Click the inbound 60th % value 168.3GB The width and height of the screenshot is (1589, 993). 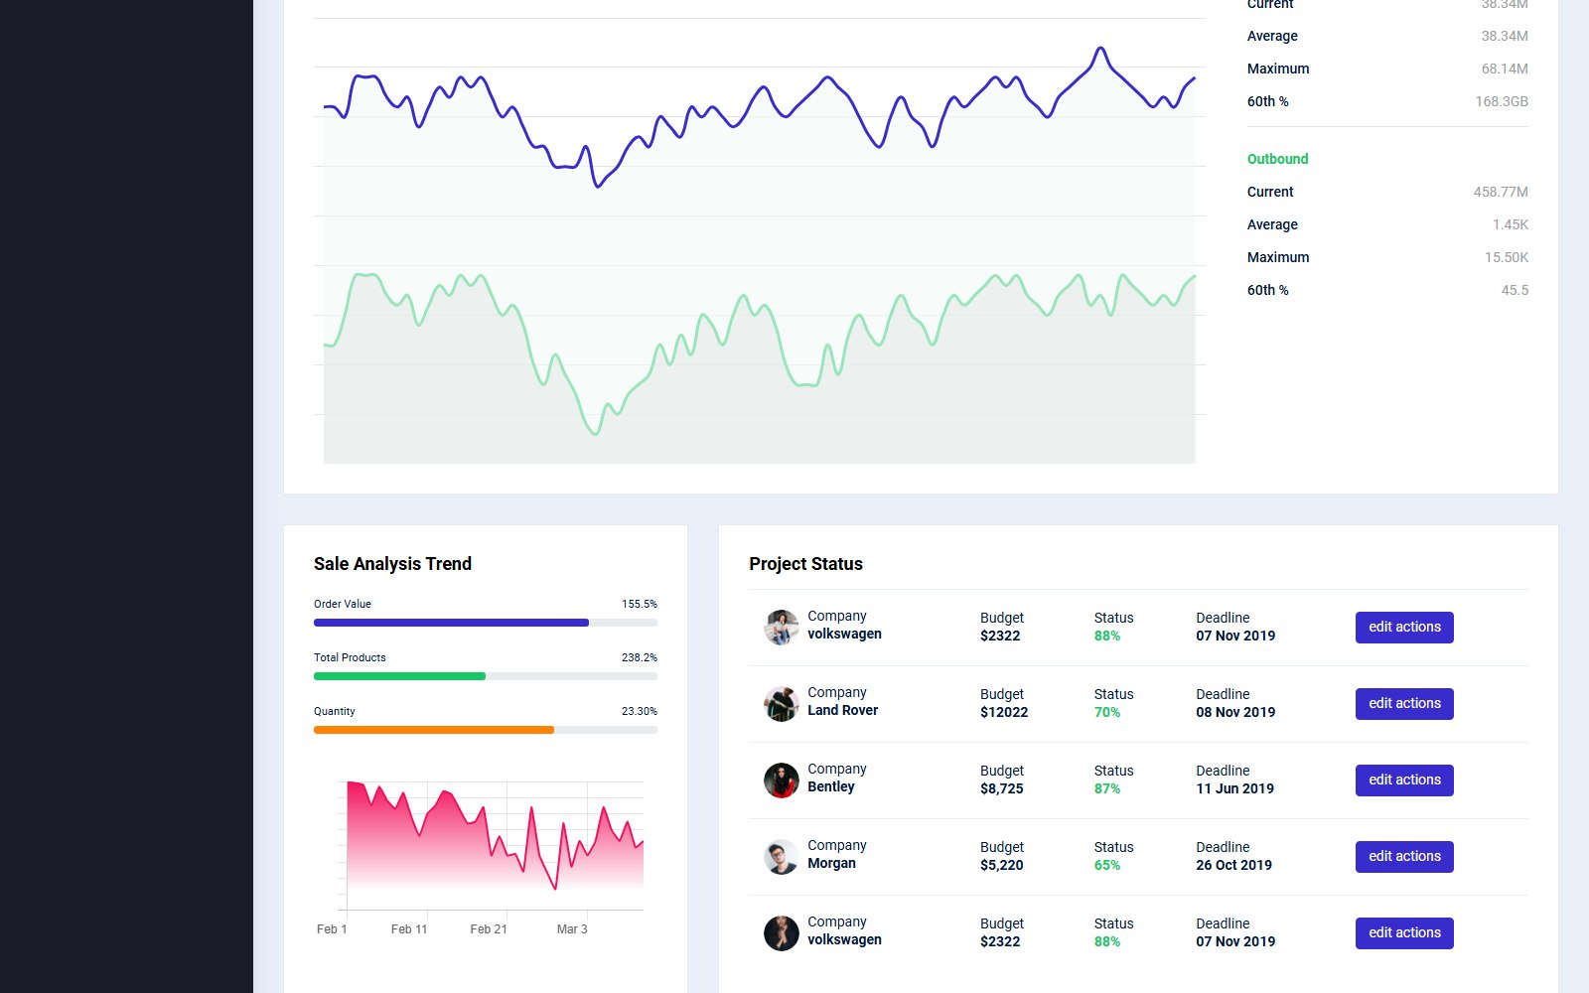[1502, 101]
